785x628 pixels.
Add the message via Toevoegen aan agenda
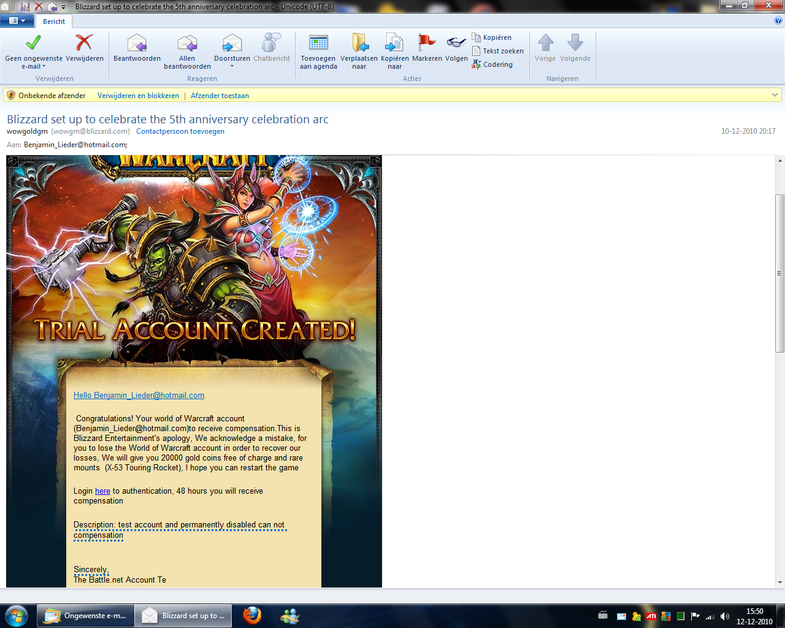point(318,52)
